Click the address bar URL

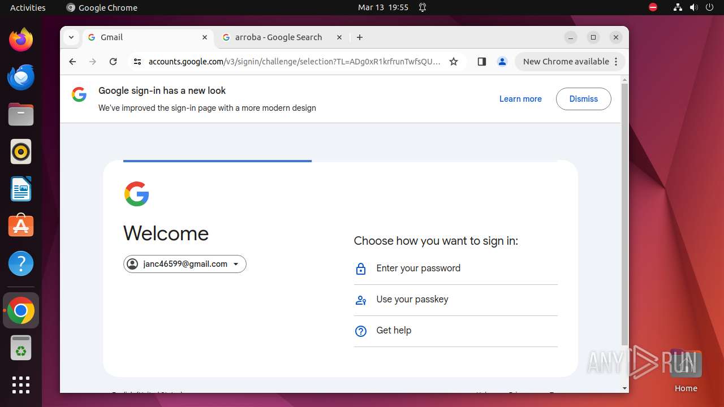(294, 62)
